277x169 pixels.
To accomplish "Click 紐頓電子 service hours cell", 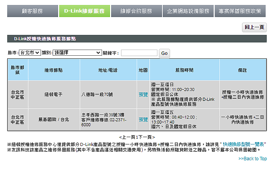I will [x=184, y=94].
